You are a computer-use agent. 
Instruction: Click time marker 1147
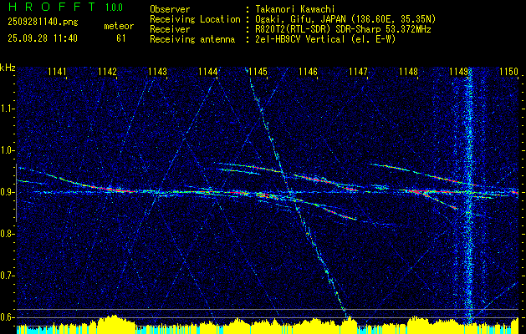pyautogui.click(x=359, y=72)
